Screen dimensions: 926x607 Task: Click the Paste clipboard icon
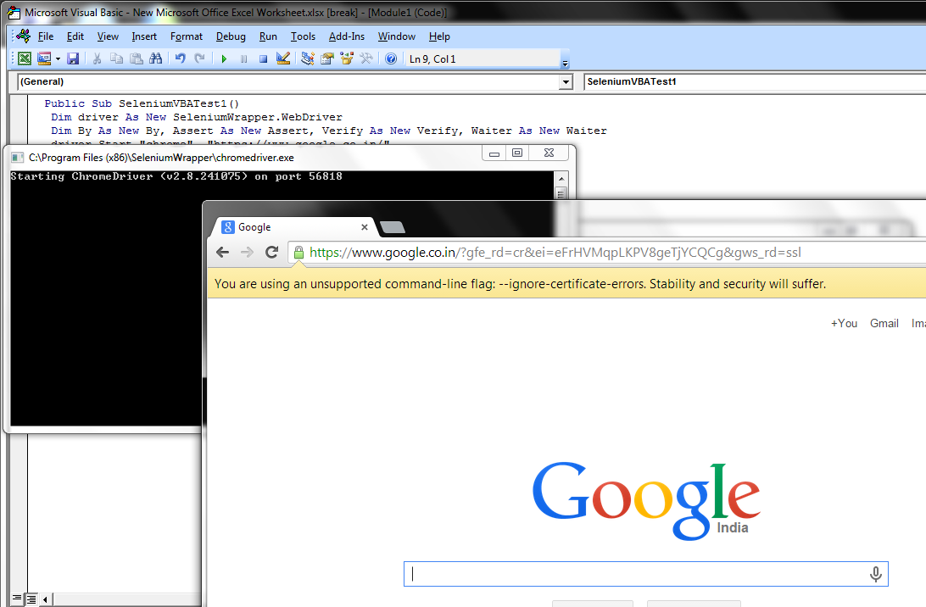coord(137,58)
